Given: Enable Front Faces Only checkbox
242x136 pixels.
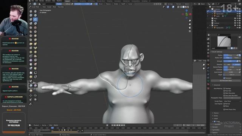Looking at the screenshot, I should click(x=224, y=110).
